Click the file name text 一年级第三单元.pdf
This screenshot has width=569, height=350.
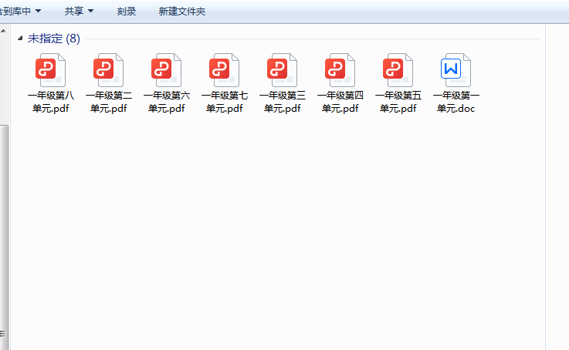pos(282,102)
